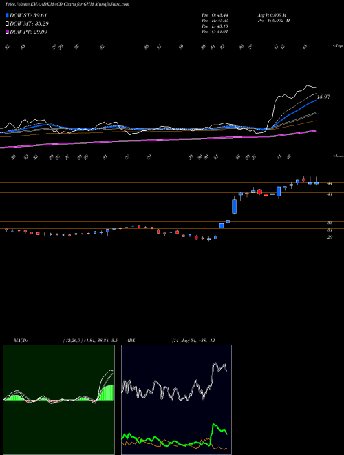Select the 'DOW ST: 39.61' legend text
The width and height of the screenshot is (344, 455).
(x=28, y=15)
